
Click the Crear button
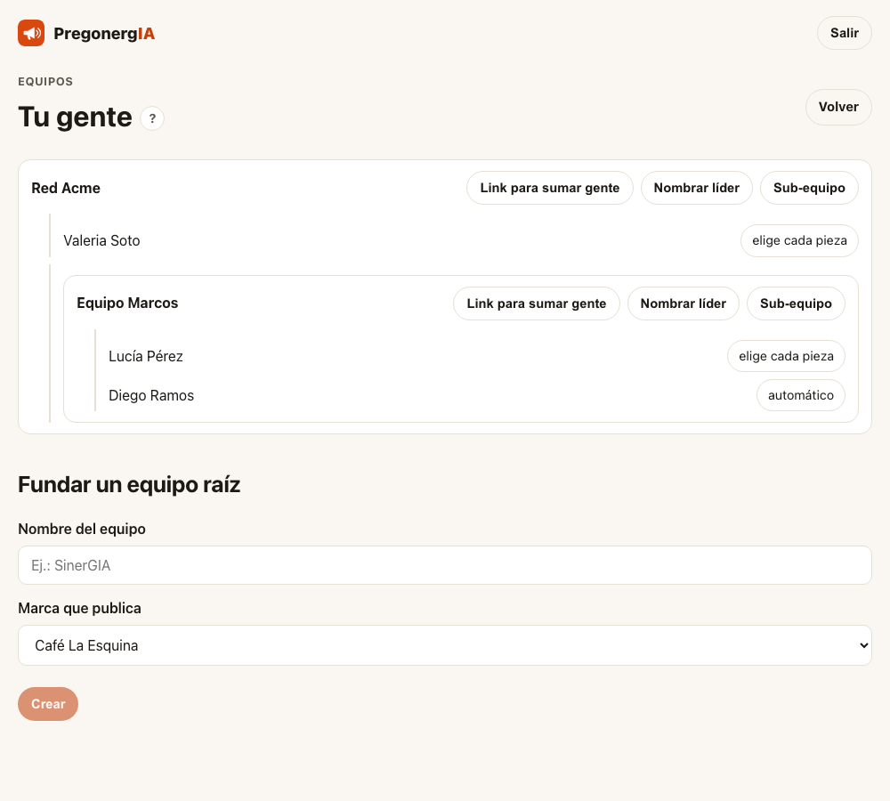48,704
